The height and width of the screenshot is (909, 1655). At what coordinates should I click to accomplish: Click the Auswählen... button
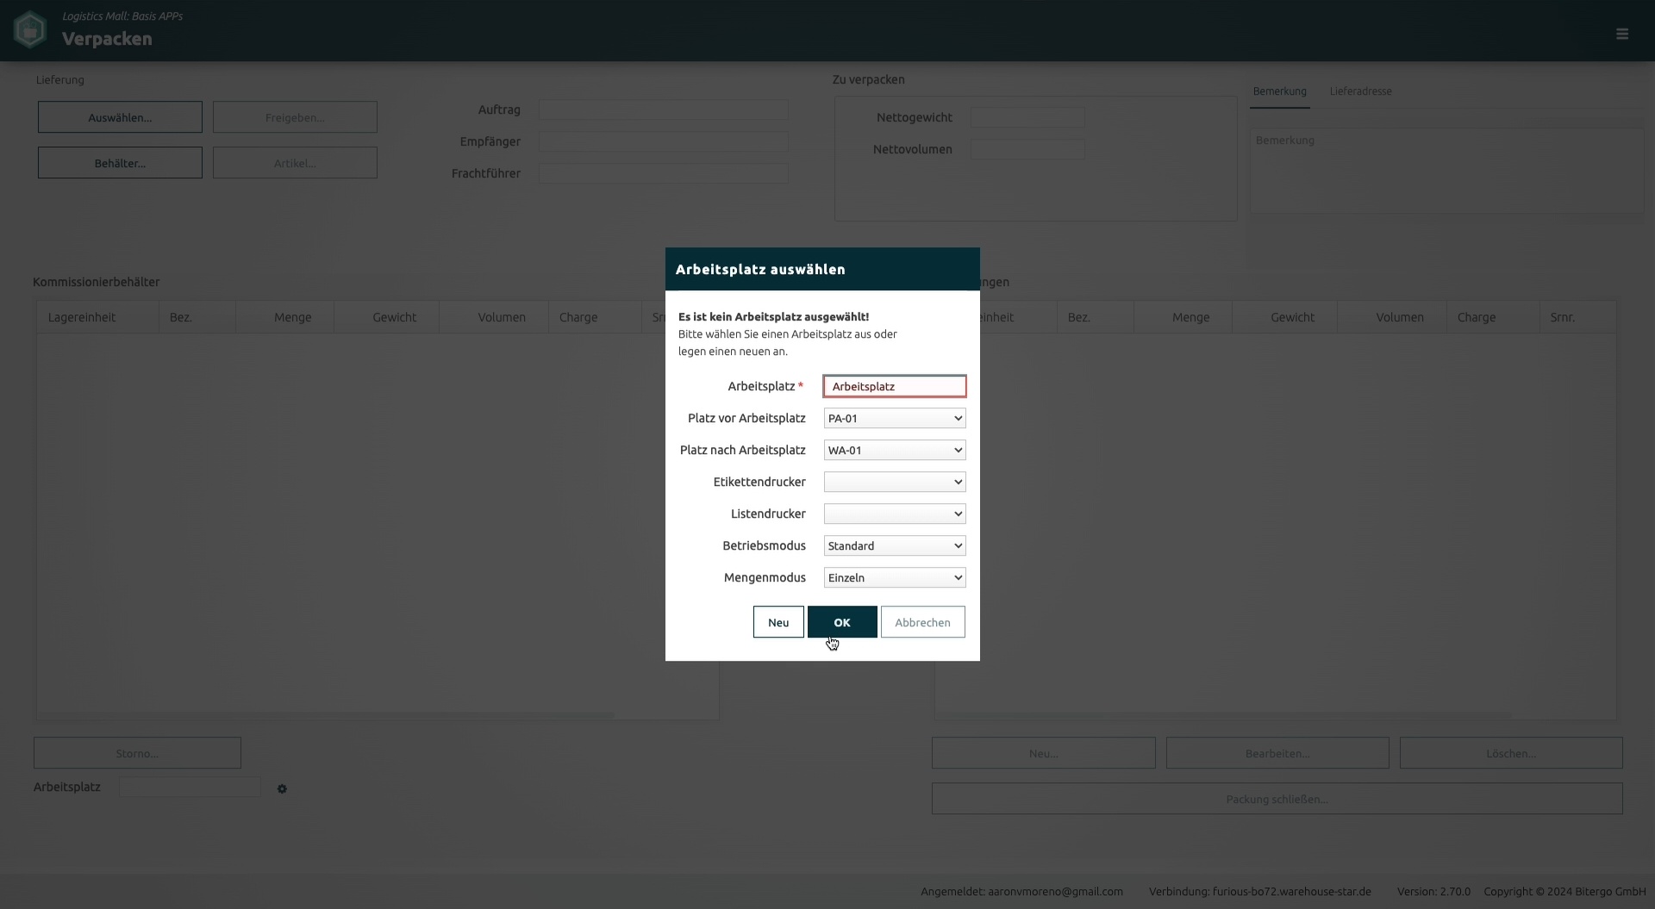(x=120, y=117)
